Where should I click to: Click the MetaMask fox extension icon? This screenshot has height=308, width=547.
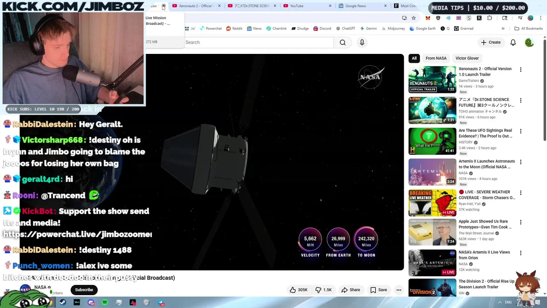click(x=428, y=18)
